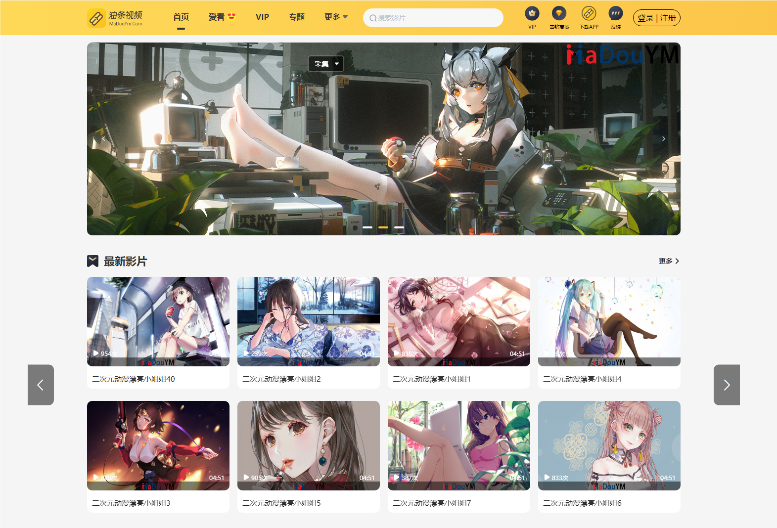Click the 下载APP download icon
Screen dimensions: 777x528
(x=589, y=13)
